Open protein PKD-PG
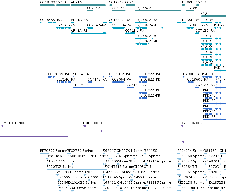Screen dimensions: 226x192 [208, 74]
